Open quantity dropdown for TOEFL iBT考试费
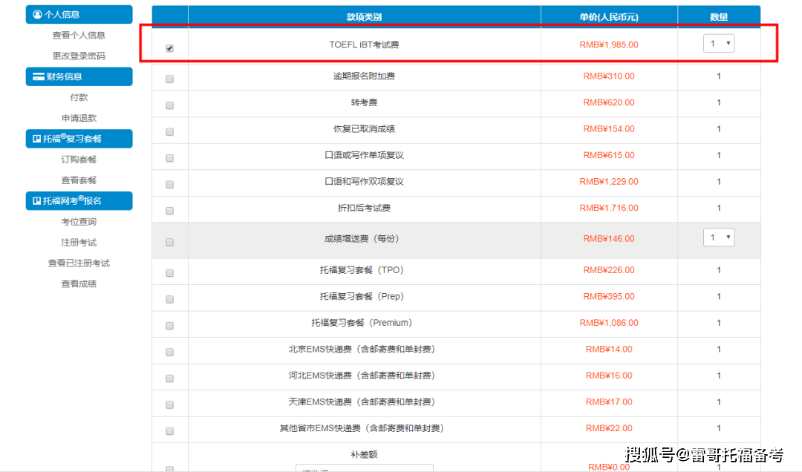The width and height of the screenshot is (802, 472). tap(719, 44)
